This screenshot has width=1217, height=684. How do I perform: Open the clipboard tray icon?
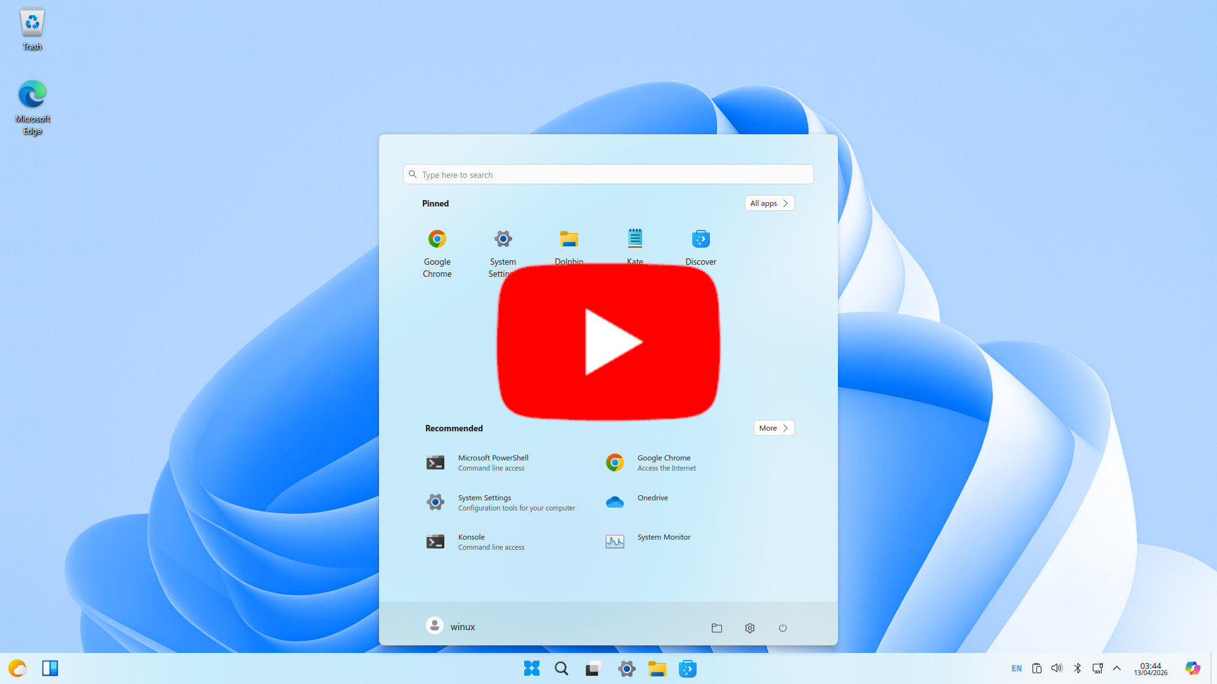[1037, 668]
